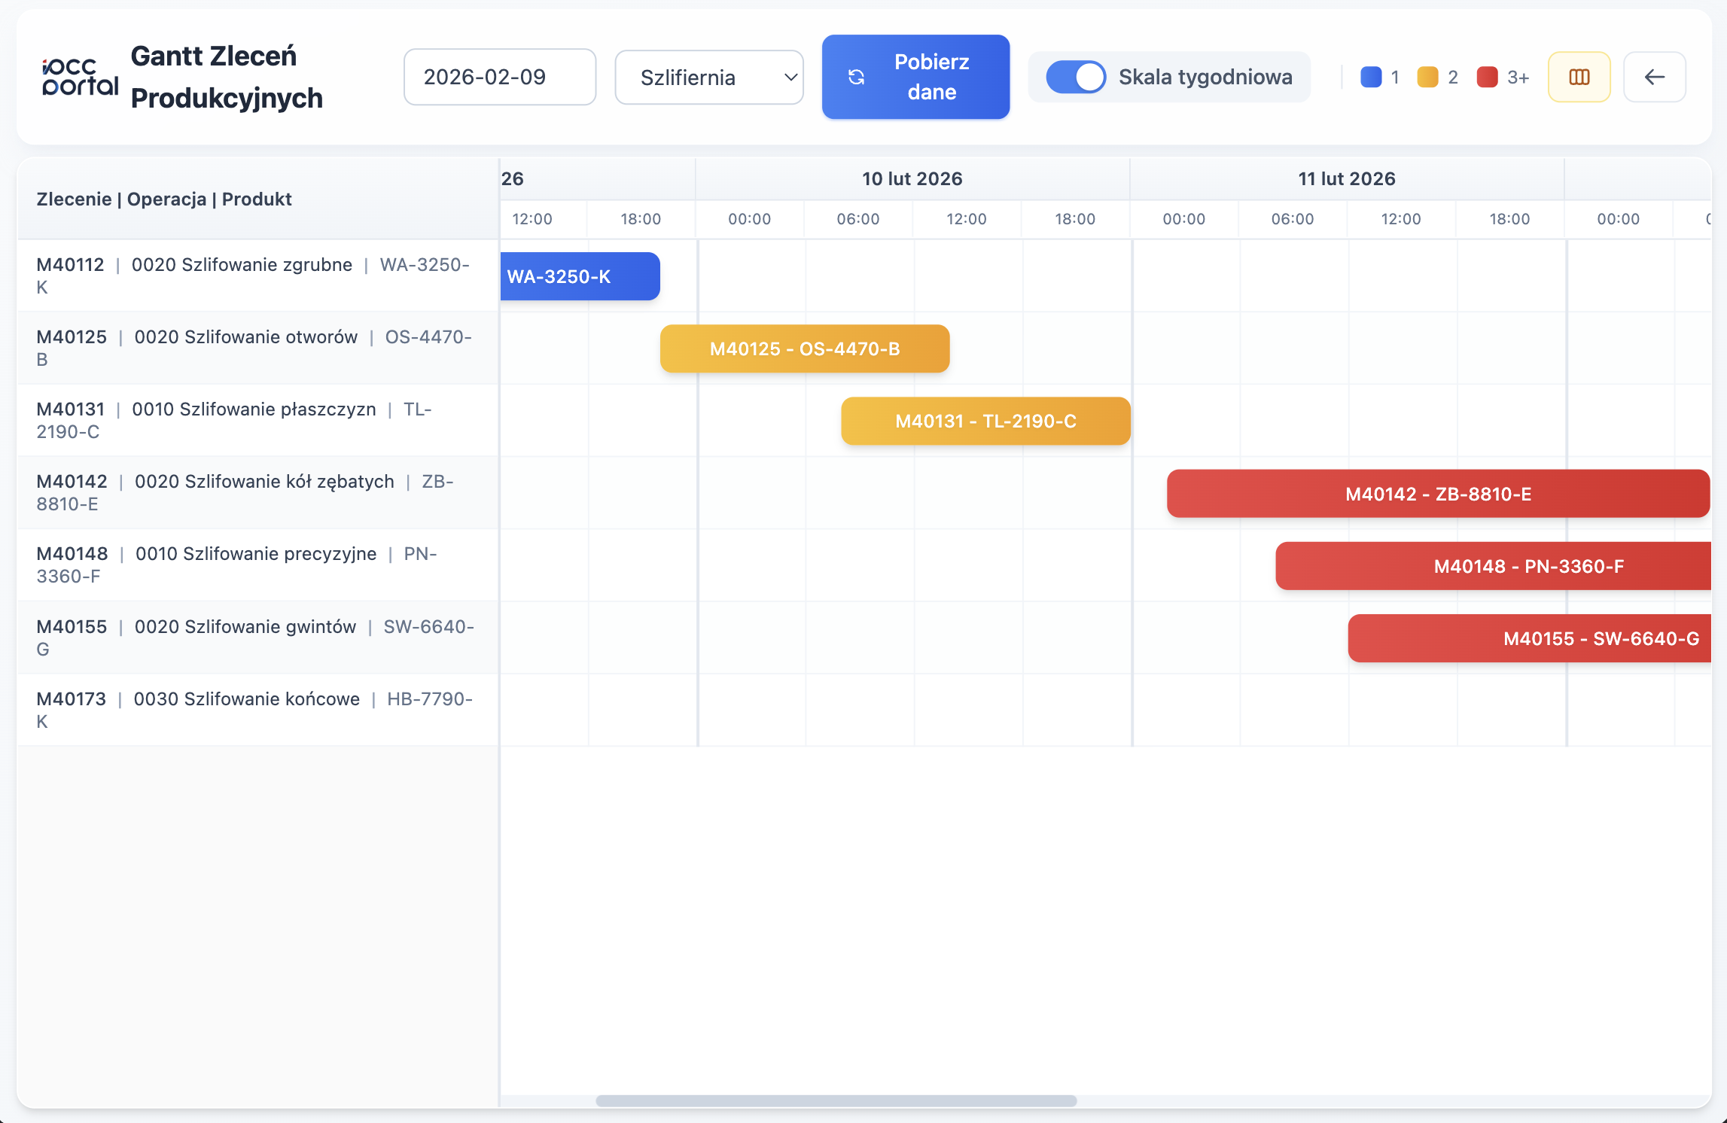Toggle the Skala tygodniowa switch

click(1076, 77)
